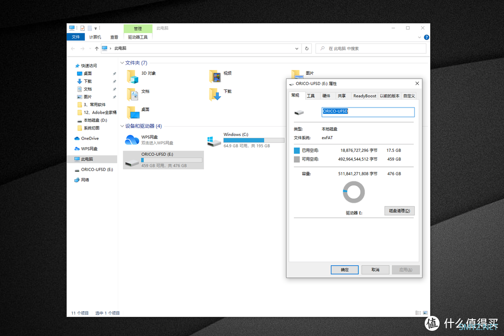Click the Windows (C:) usage bar
The height and width of the screenshot is (336, 504).
click(254, 140)
